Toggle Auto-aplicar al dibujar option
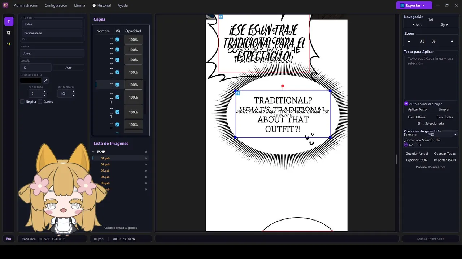The image size is (462, 259). tap(406, 104)
